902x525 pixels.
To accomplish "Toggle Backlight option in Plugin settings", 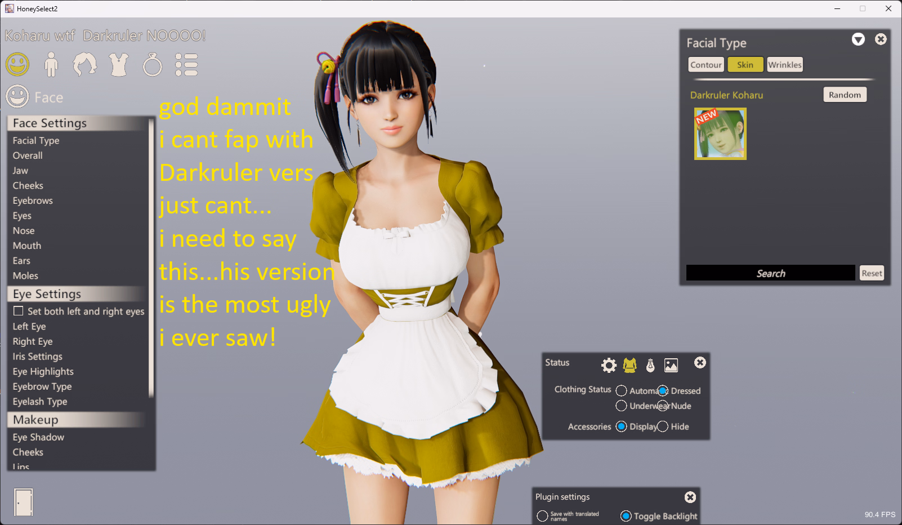I will (x=626, y=516).
